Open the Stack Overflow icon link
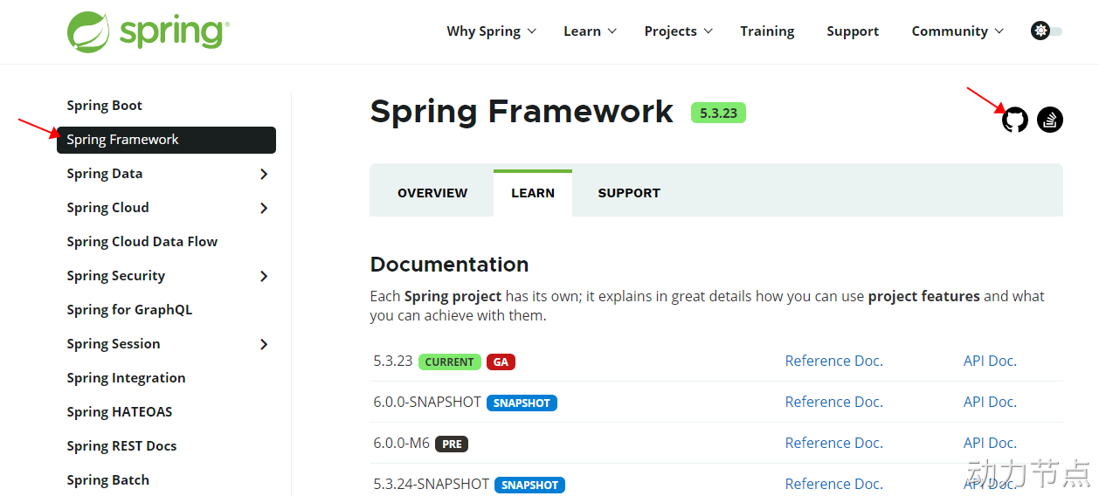 pos(1050,120)
